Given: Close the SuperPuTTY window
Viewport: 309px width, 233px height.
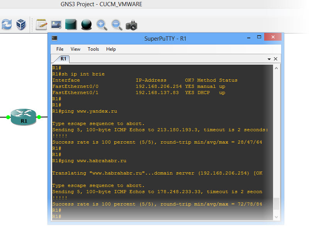Looking at the screenshot, I should pos(273,37).
